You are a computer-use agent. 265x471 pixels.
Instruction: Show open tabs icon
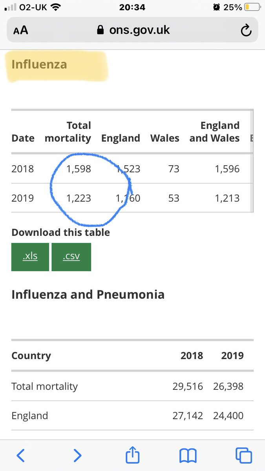243,455
